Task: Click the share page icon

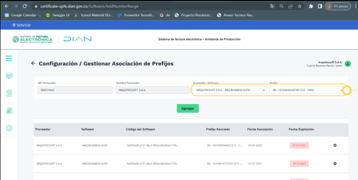Action: (x=290, y=6)
